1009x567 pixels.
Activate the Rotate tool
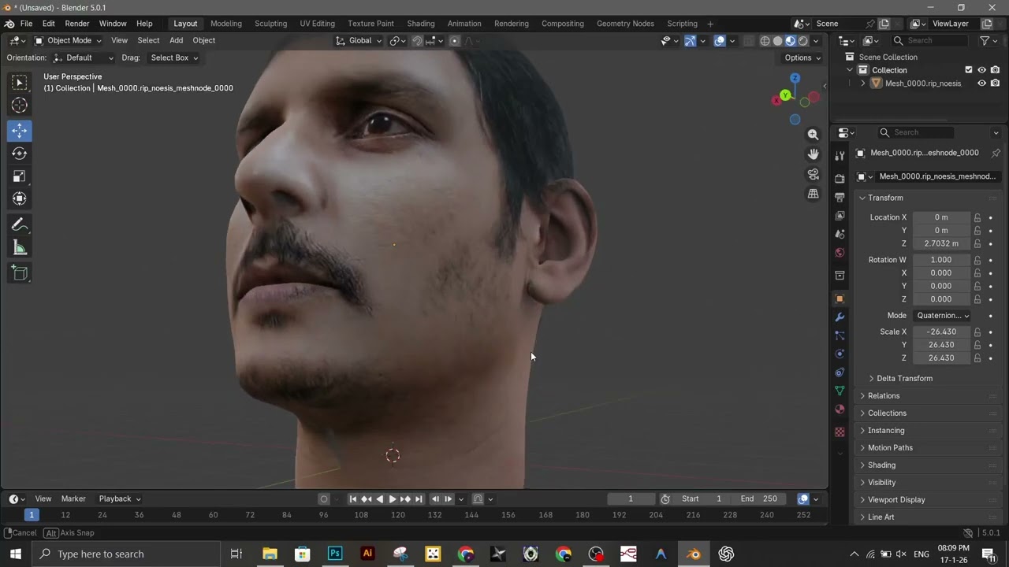pos(20,154)
